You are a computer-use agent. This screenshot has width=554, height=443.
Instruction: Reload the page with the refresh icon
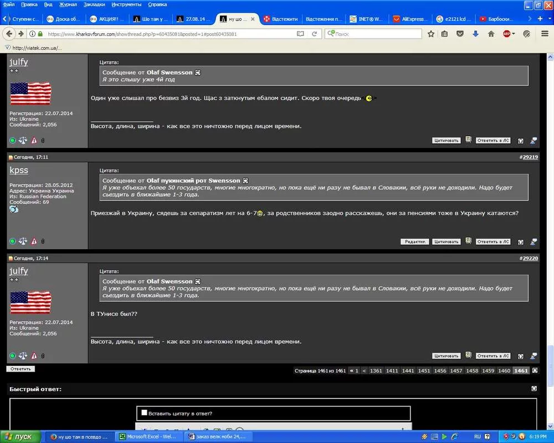[x=314, y=34]
